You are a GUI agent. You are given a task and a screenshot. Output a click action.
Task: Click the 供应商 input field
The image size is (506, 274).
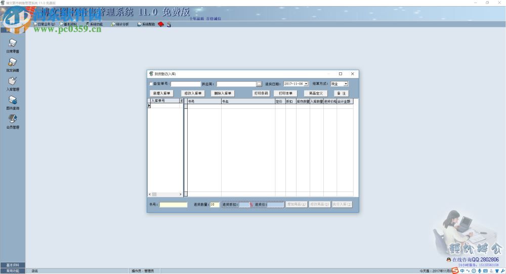click(236, 84)
